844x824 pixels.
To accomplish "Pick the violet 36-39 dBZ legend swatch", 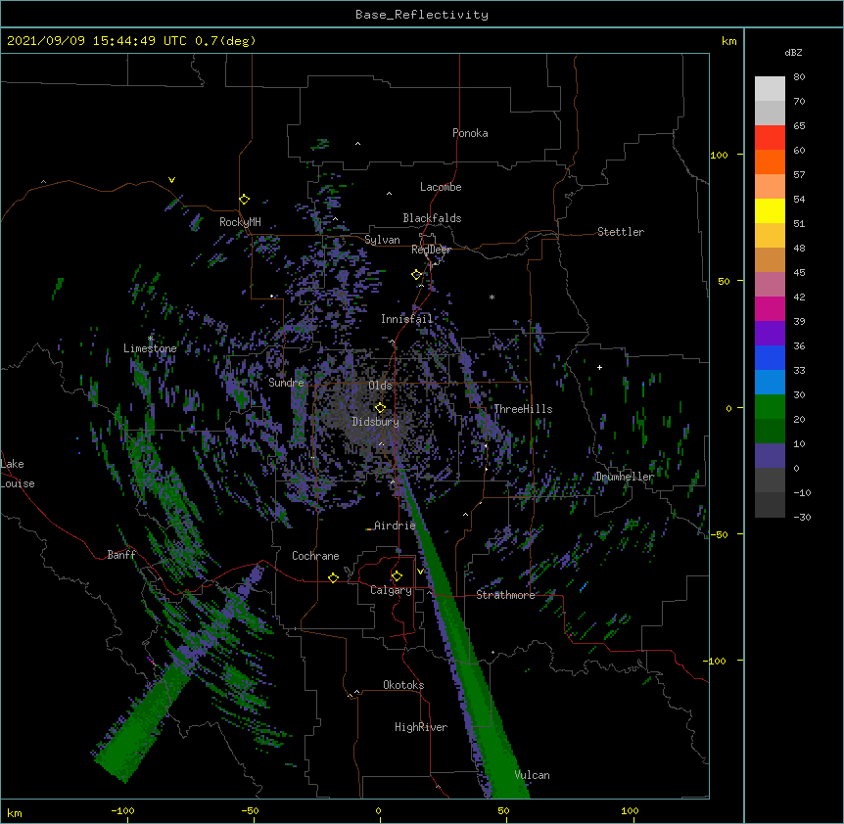I will coord(770,334).
